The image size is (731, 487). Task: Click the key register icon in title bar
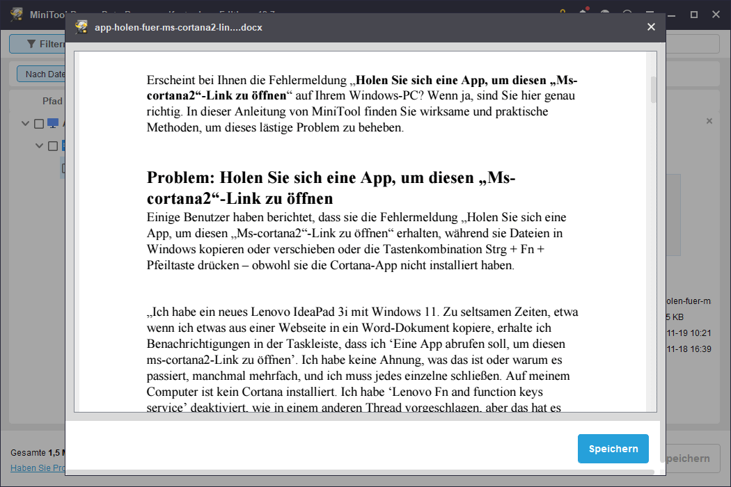563,14
